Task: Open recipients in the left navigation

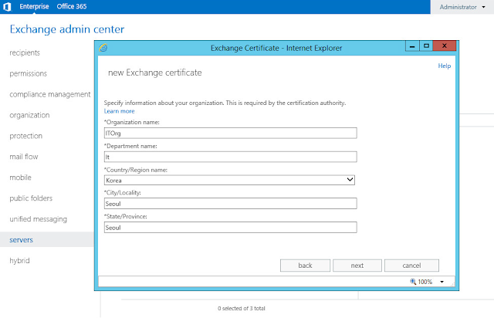Action: click(25, 52)
